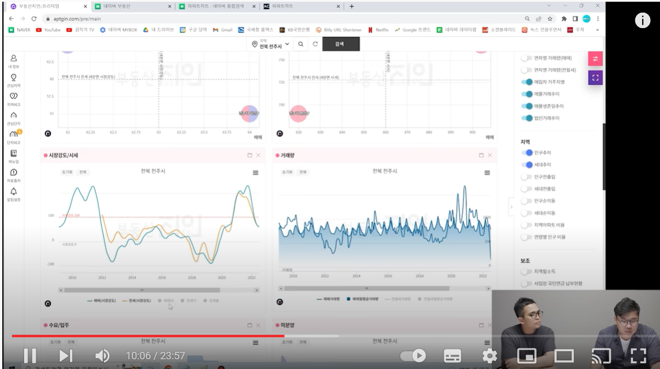The image size is (660, 369).
Task: Open 관심단지 sidebar icon
Action: pos(13,118)
